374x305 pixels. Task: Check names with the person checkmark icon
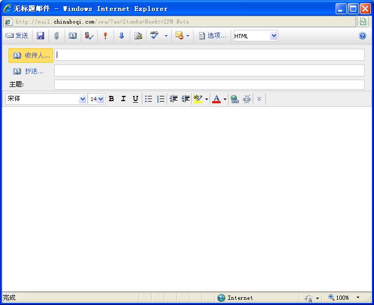(x=89, y=36)
